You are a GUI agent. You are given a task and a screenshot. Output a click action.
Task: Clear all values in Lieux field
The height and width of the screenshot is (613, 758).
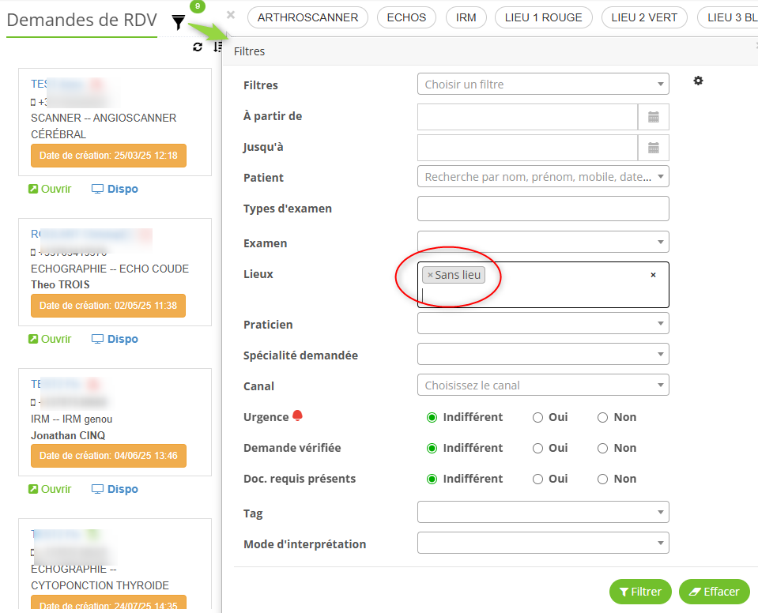[x=653, y=275]
